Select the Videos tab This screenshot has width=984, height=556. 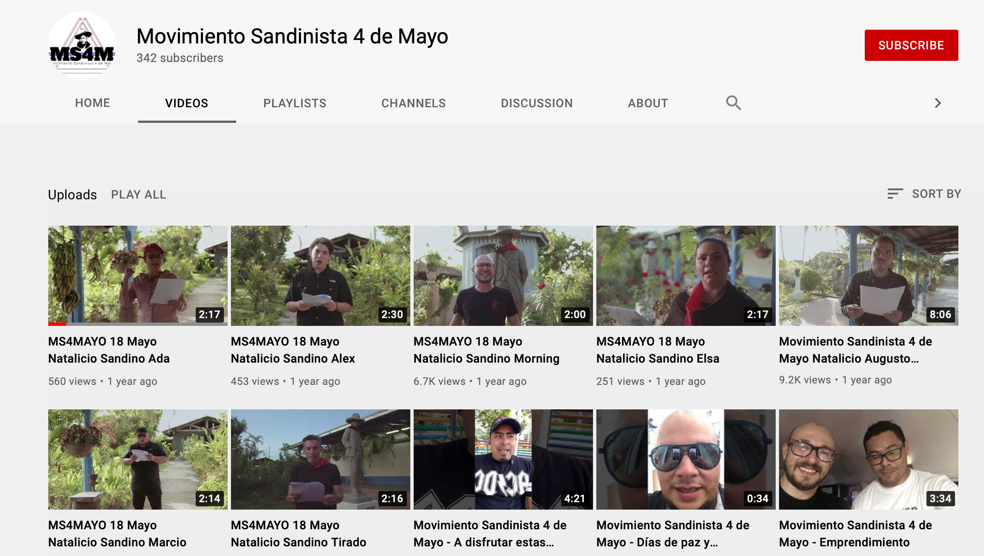(187, 103)
